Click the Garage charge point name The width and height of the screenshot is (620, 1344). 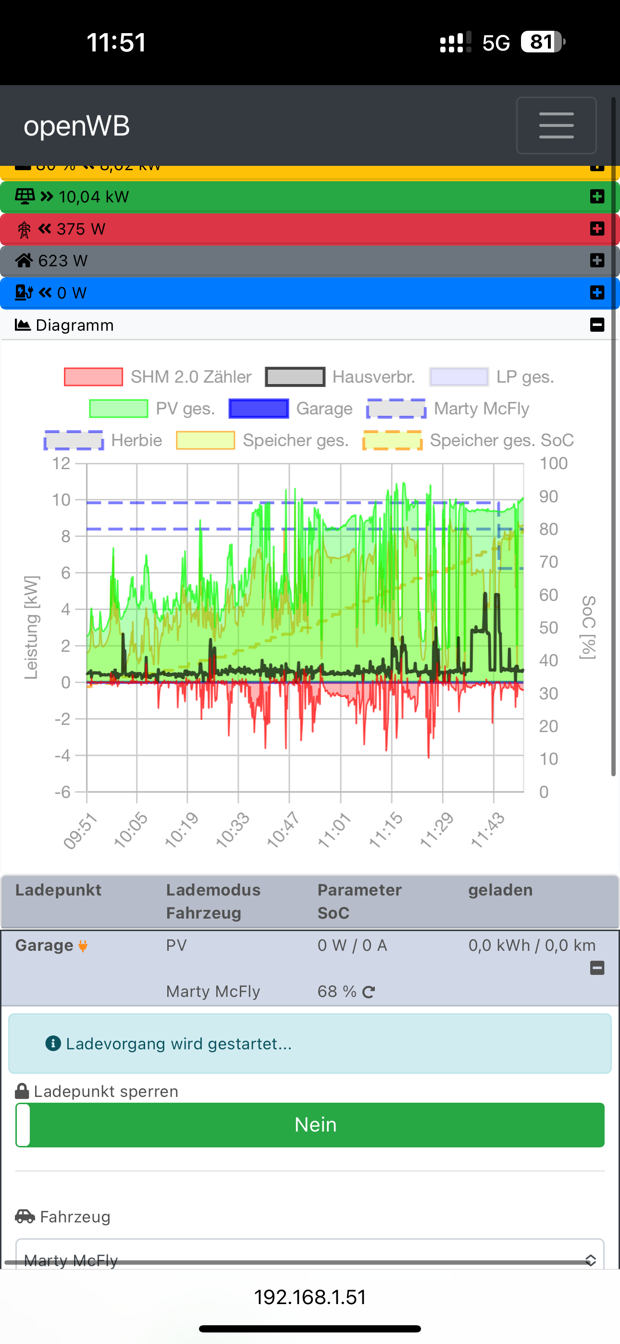[44, 946]
